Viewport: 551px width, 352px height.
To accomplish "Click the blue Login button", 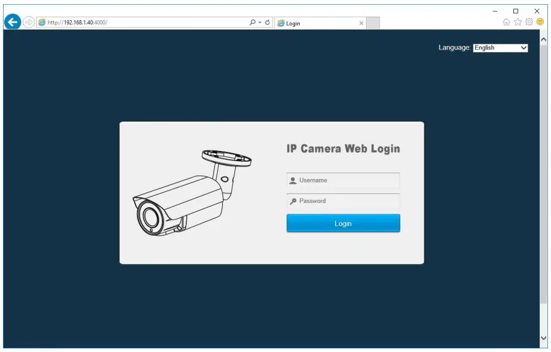I will [x=343, y=223].
